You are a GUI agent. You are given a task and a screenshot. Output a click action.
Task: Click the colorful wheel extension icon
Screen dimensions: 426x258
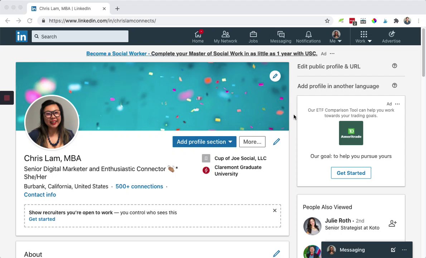click(x=374, y=21)
